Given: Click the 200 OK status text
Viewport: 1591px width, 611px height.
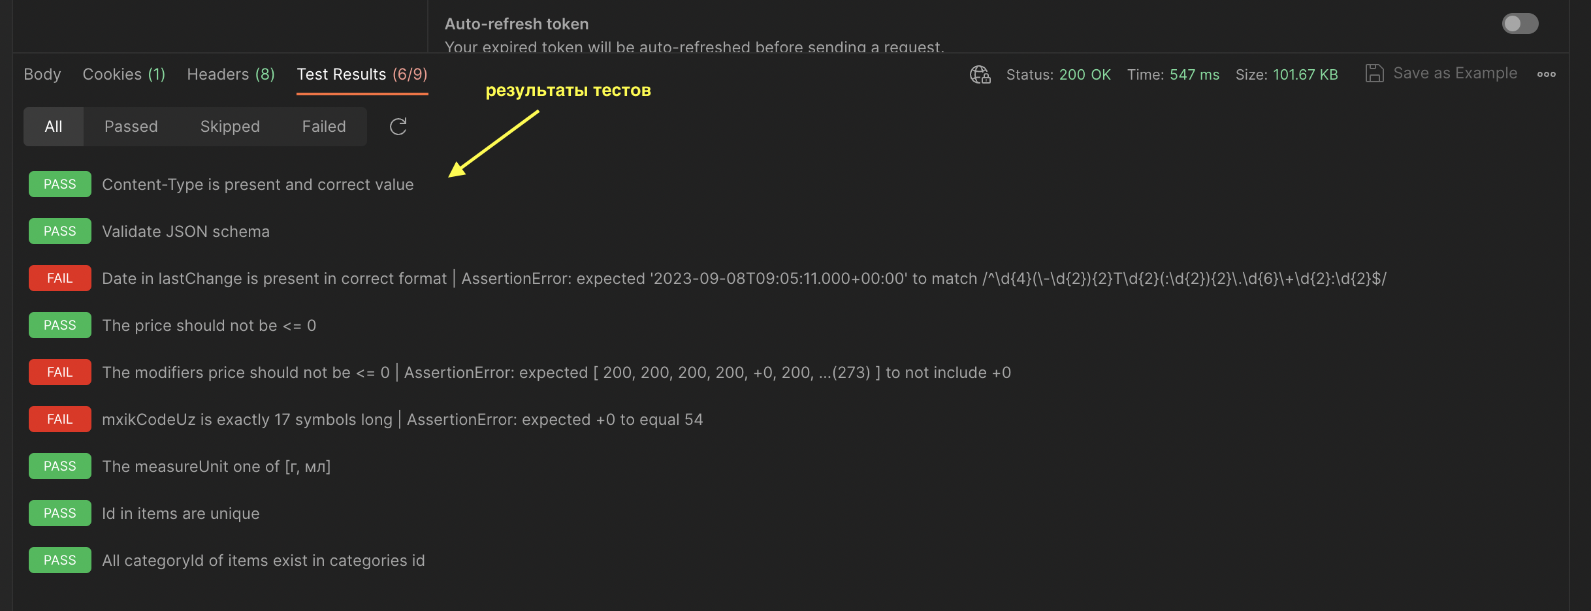Looking at the screenshot, I should (1085, 74).
